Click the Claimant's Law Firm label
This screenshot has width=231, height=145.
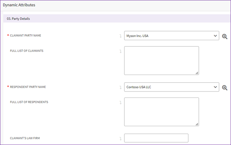[26, 138]
